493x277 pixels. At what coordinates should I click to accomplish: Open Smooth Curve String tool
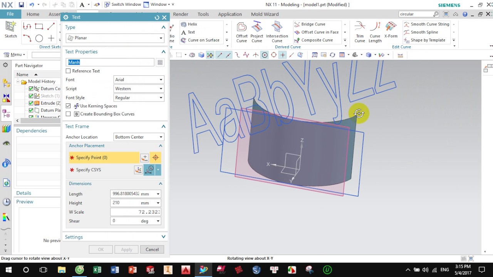point(426,24)
